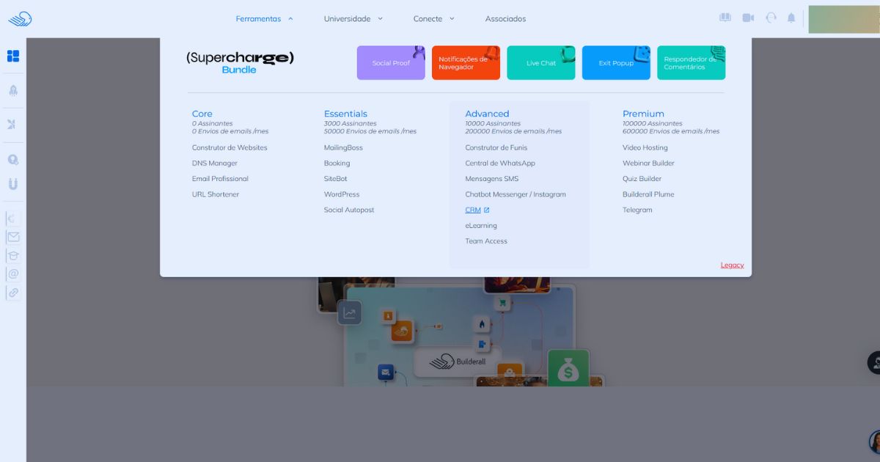This screenshot has height=462, width=880.
Task: Open URL Shortener tool
Action: (216, 194)
